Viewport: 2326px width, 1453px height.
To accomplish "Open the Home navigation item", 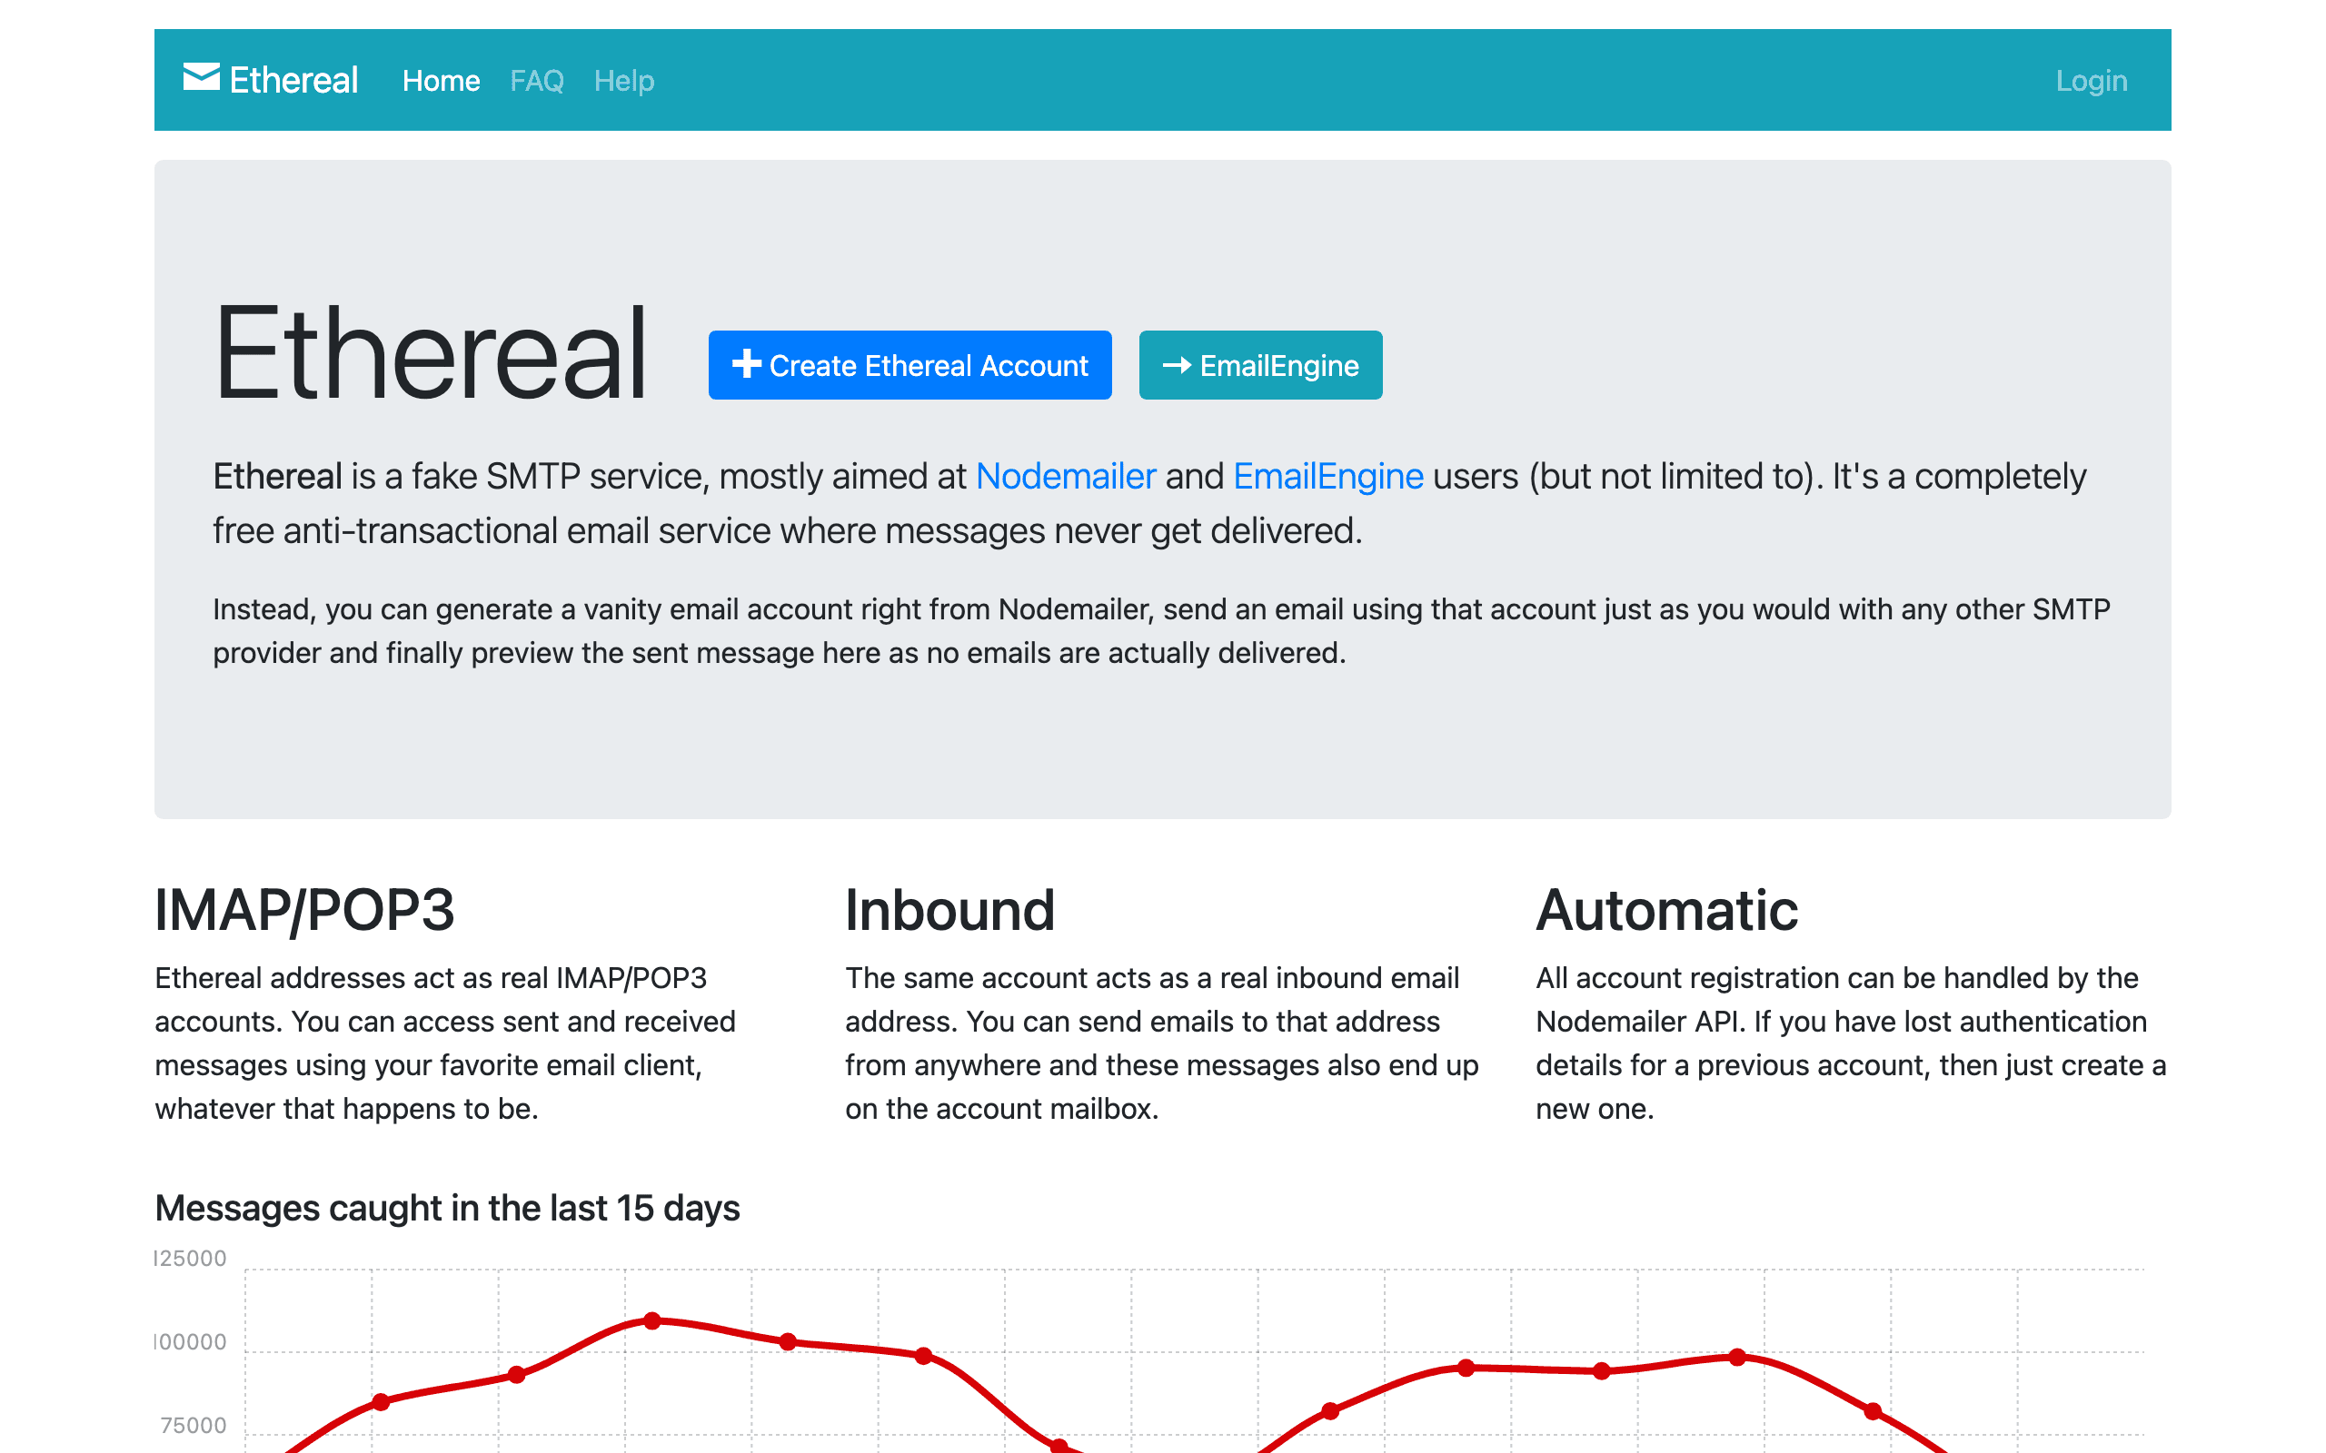I will click(x=442, y=81).
